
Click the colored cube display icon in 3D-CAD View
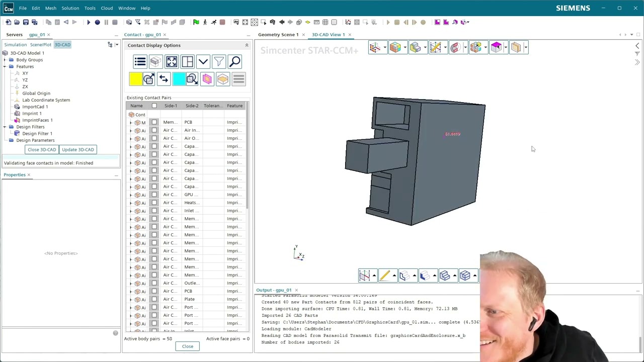395,47
